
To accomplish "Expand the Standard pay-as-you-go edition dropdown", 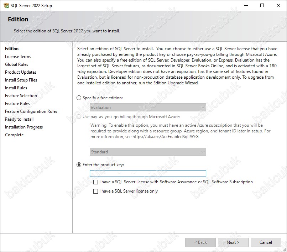I will coord(148,152).
